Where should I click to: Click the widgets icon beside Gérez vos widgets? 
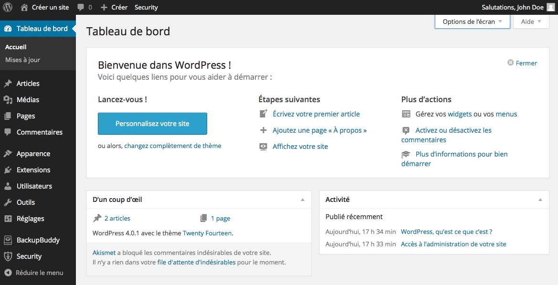point(406,114)
